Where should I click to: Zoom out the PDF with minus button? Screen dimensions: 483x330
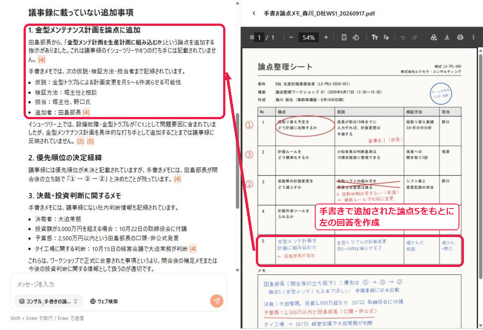click(291, 37)
